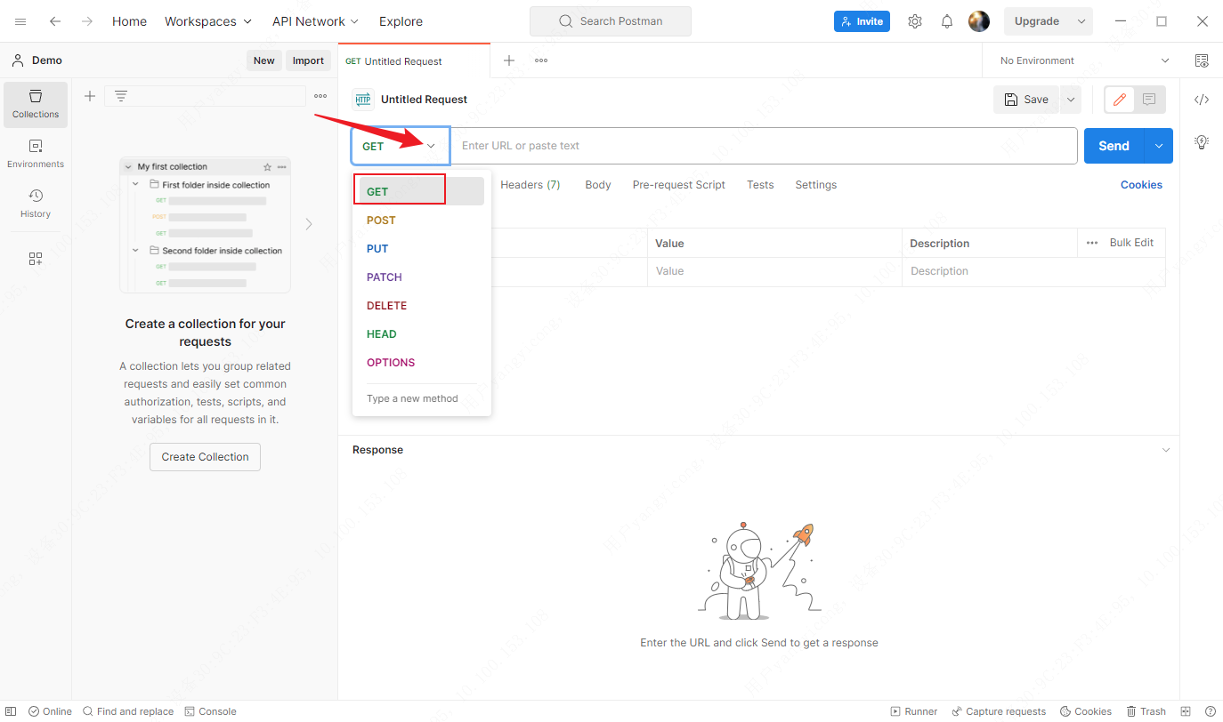
Task: Click the New button
Action: [264, 60]
